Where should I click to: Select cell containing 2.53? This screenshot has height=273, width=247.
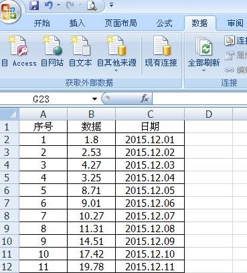point(91,153)
